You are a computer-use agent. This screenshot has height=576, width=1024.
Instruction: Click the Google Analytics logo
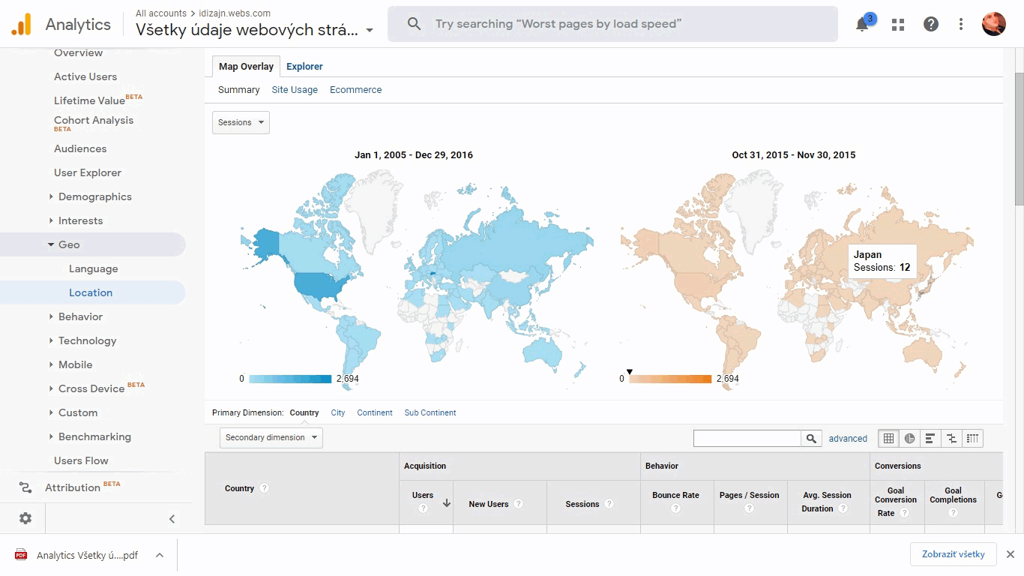pos(22,24)
